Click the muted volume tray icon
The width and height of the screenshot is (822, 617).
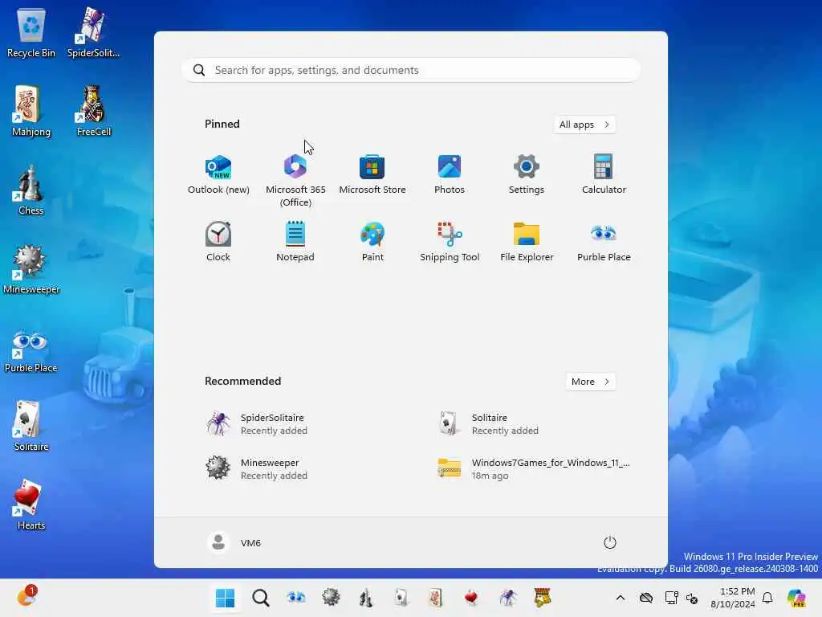tap(692, 598)
